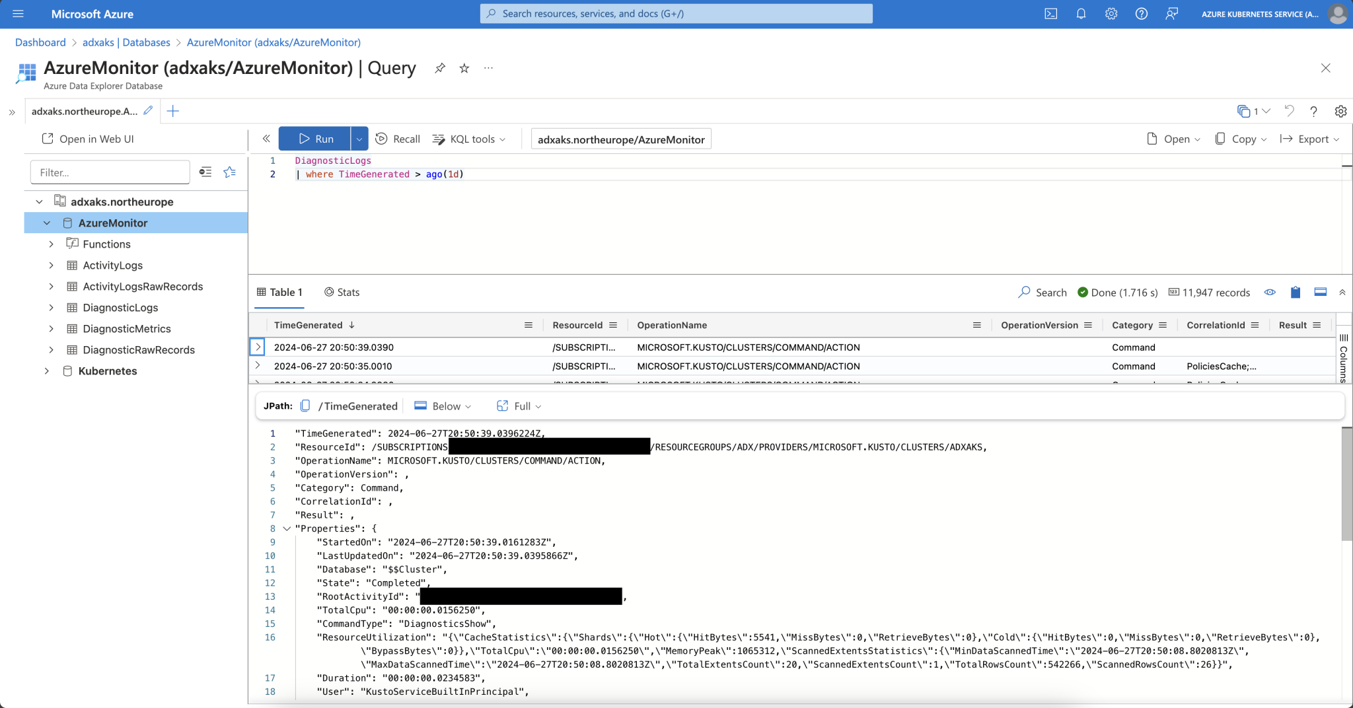This screenshot has width=1353, height=708.
Task: Toggle the favorites star filter in left pane
Action: (x=229, y=172)
